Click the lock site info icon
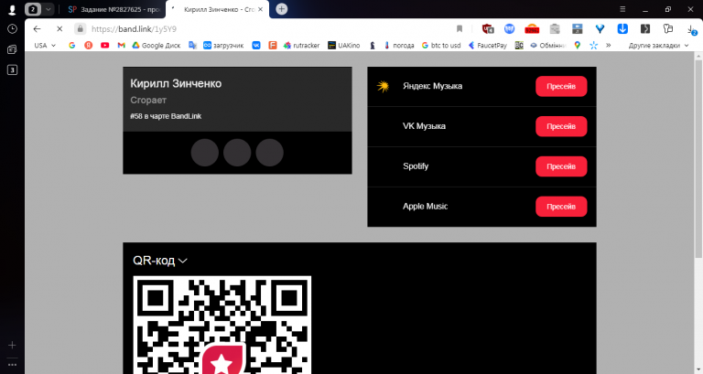The height and width of the screenshot is (374, 703). [x=81, y=28]
